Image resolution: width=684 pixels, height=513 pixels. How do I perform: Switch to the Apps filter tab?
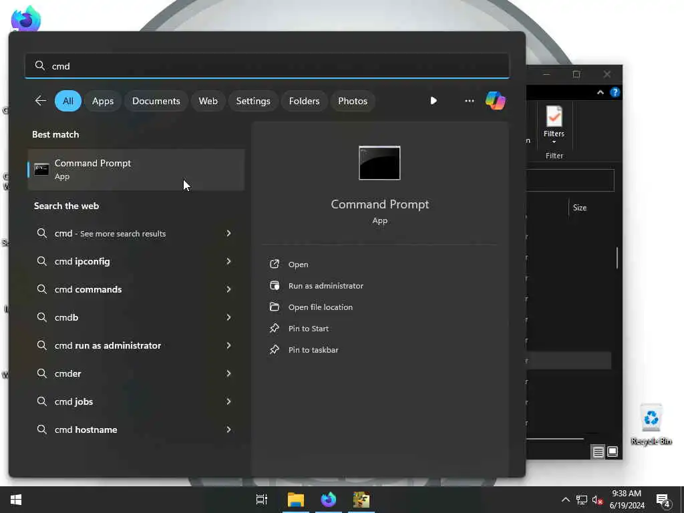click(102, 101)
